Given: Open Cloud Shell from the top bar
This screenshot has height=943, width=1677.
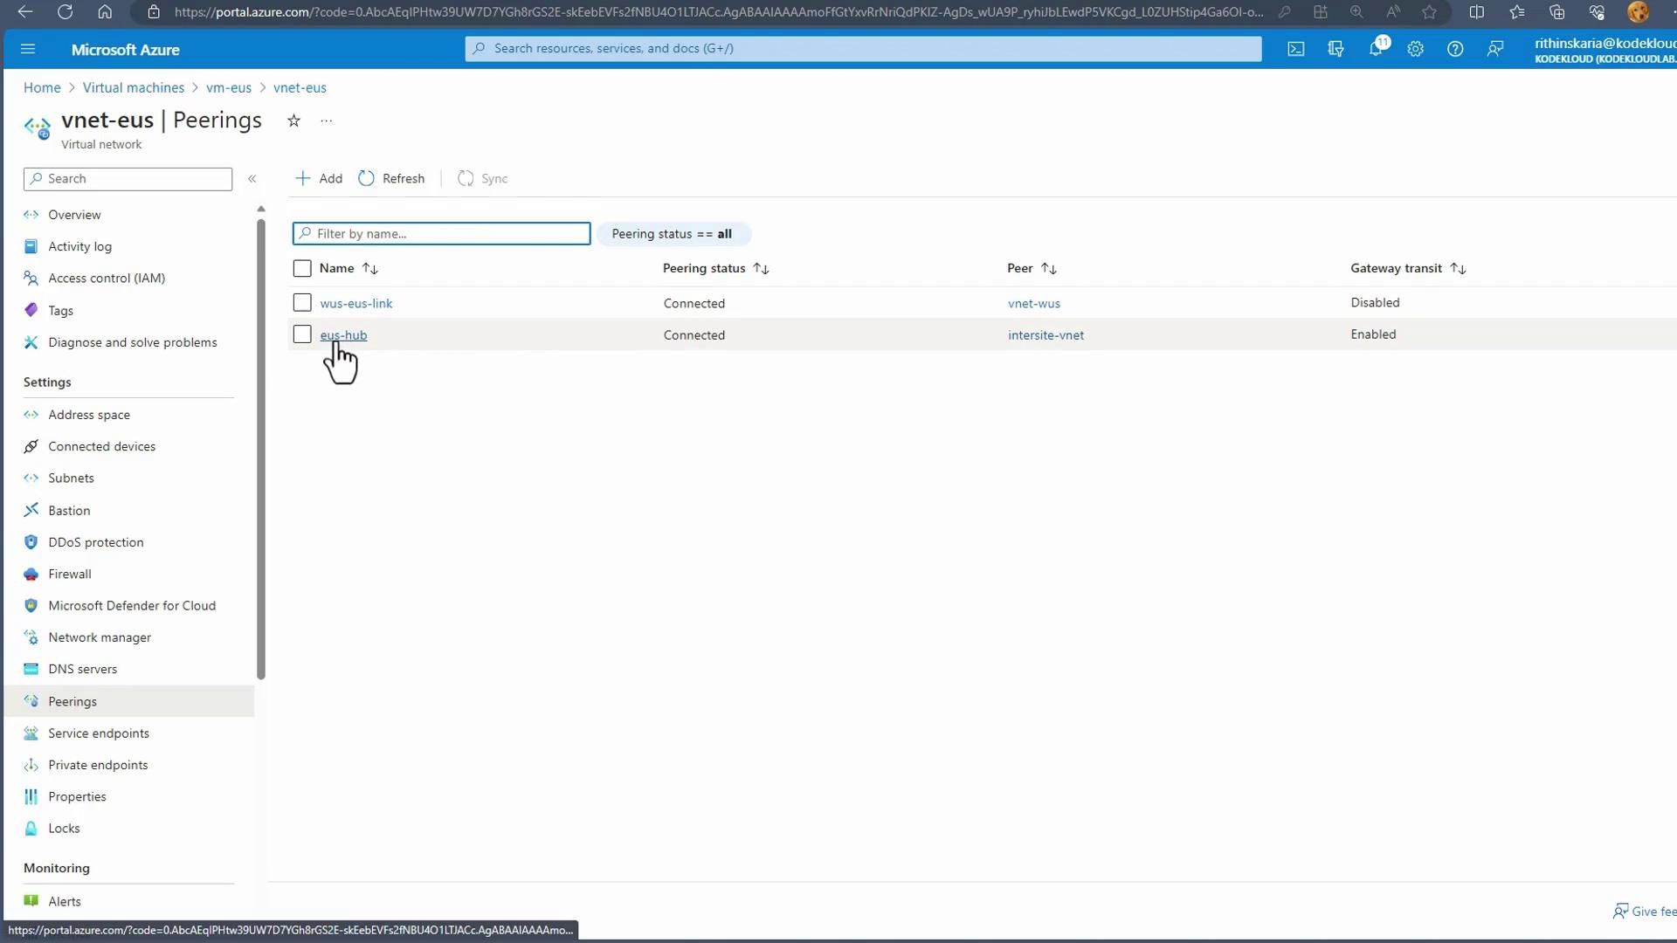Looking at the screenshot, I should point(1295,49).
